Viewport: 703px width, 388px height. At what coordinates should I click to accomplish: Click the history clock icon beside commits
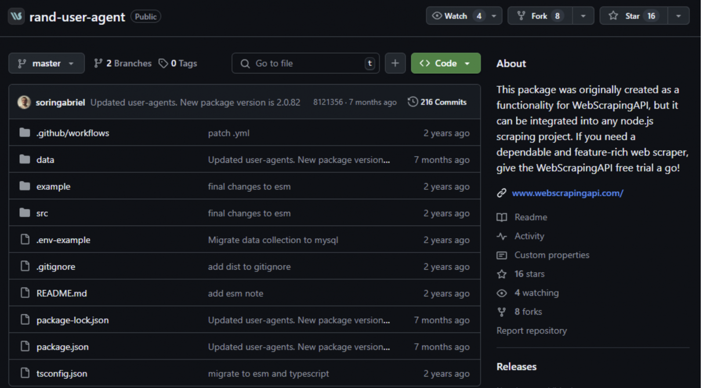click(x=413, y=102)
